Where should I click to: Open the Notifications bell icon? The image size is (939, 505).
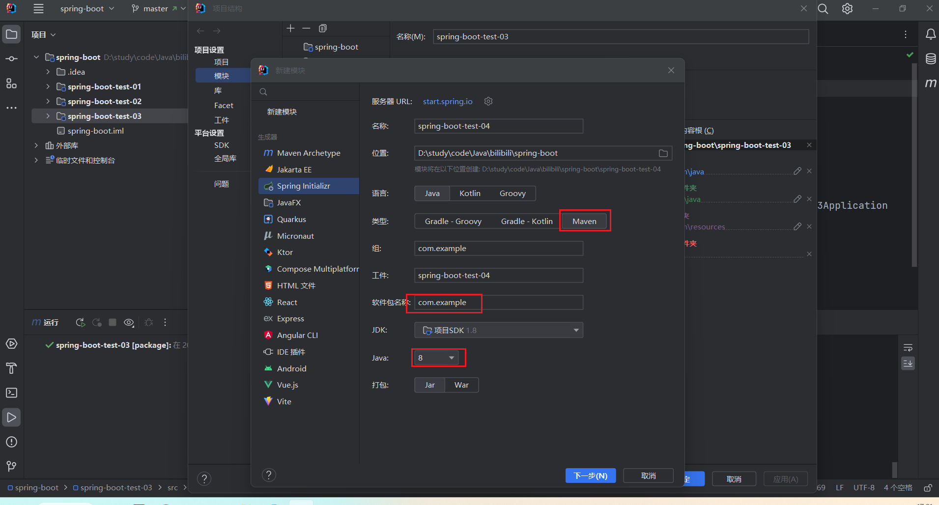tap(931, 34)
